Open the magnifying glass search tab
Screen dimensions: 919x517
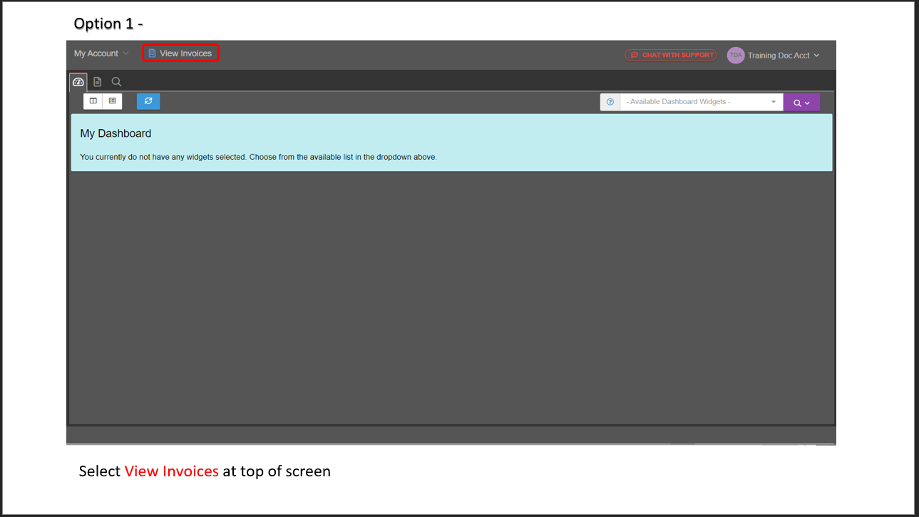click(x=116, y=82)
